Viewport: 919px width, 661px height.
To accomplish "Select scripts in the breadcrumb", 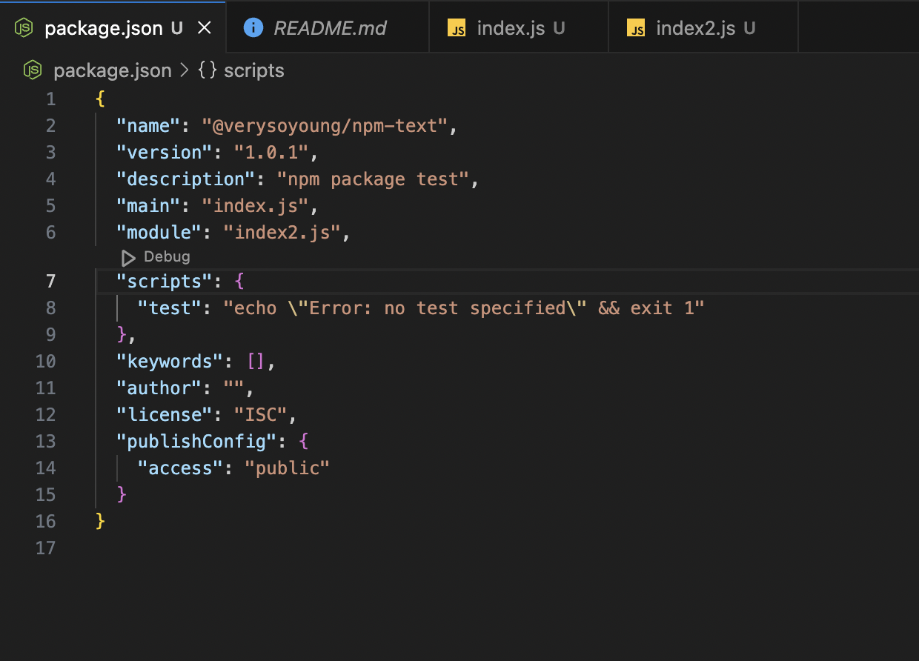I will click(254, 70).
